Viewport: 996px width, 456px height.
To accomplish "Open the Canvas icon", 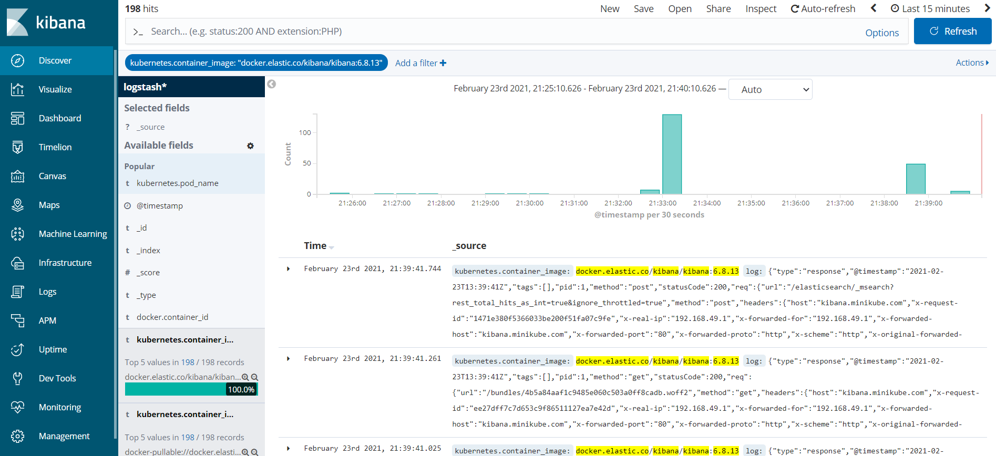I will pyautogui.click(x=17, y=176).
